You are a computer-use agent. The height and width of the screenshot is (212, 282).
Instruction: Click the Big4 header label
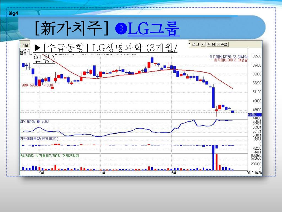pos(13,13)
